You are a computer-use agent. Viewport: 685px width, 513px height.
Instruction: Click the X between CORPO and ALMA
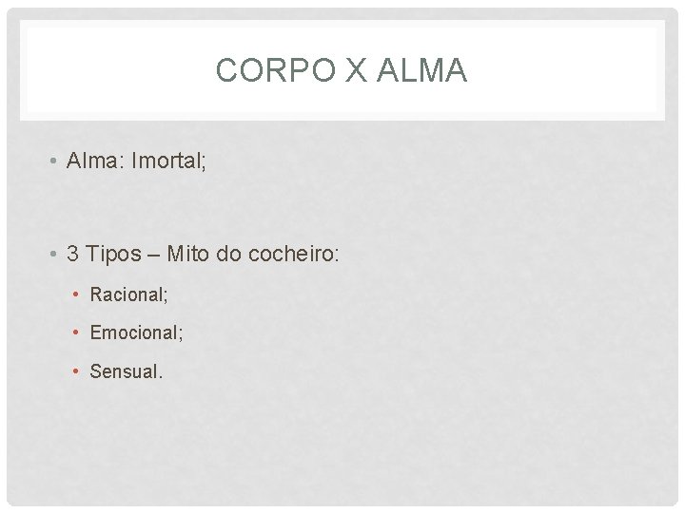pos(356,69)
